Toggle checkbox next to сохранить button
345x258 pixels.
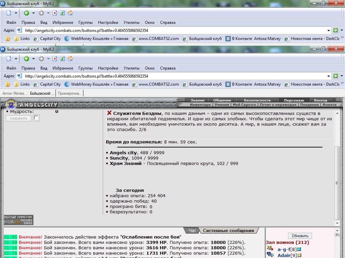(36, 118)
